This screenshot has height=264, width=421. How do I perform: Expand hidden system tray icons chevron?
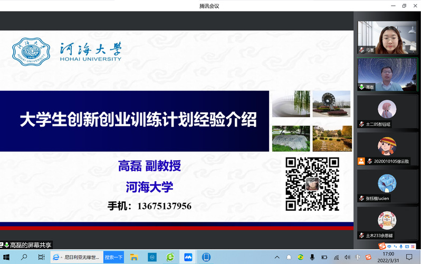[x=277, y=257]
